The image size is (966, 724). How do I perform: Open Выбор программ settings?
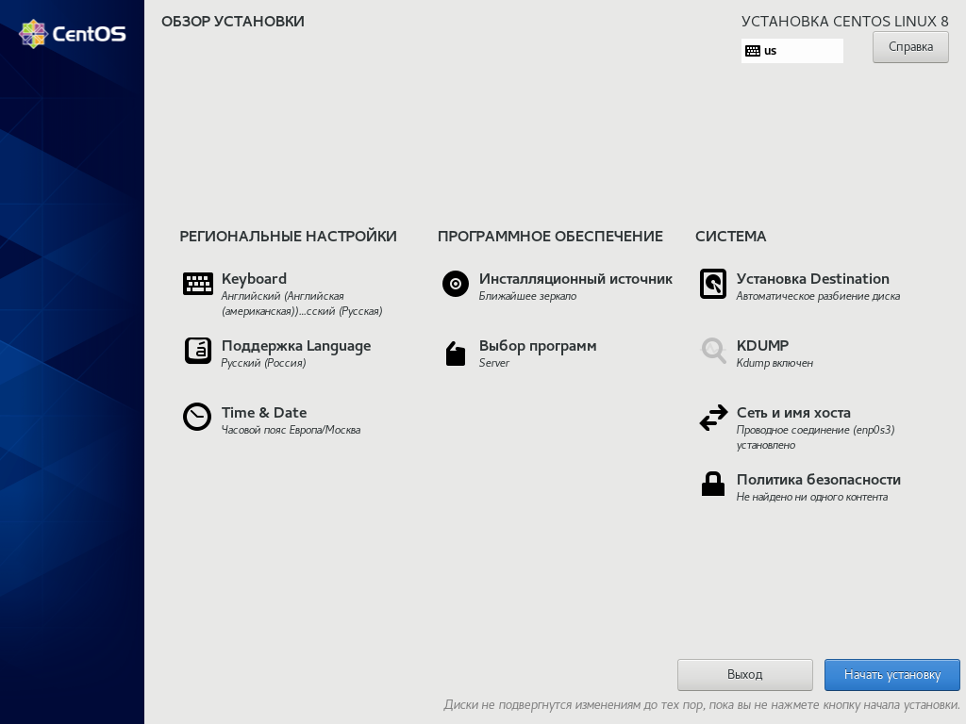[537, 346]
